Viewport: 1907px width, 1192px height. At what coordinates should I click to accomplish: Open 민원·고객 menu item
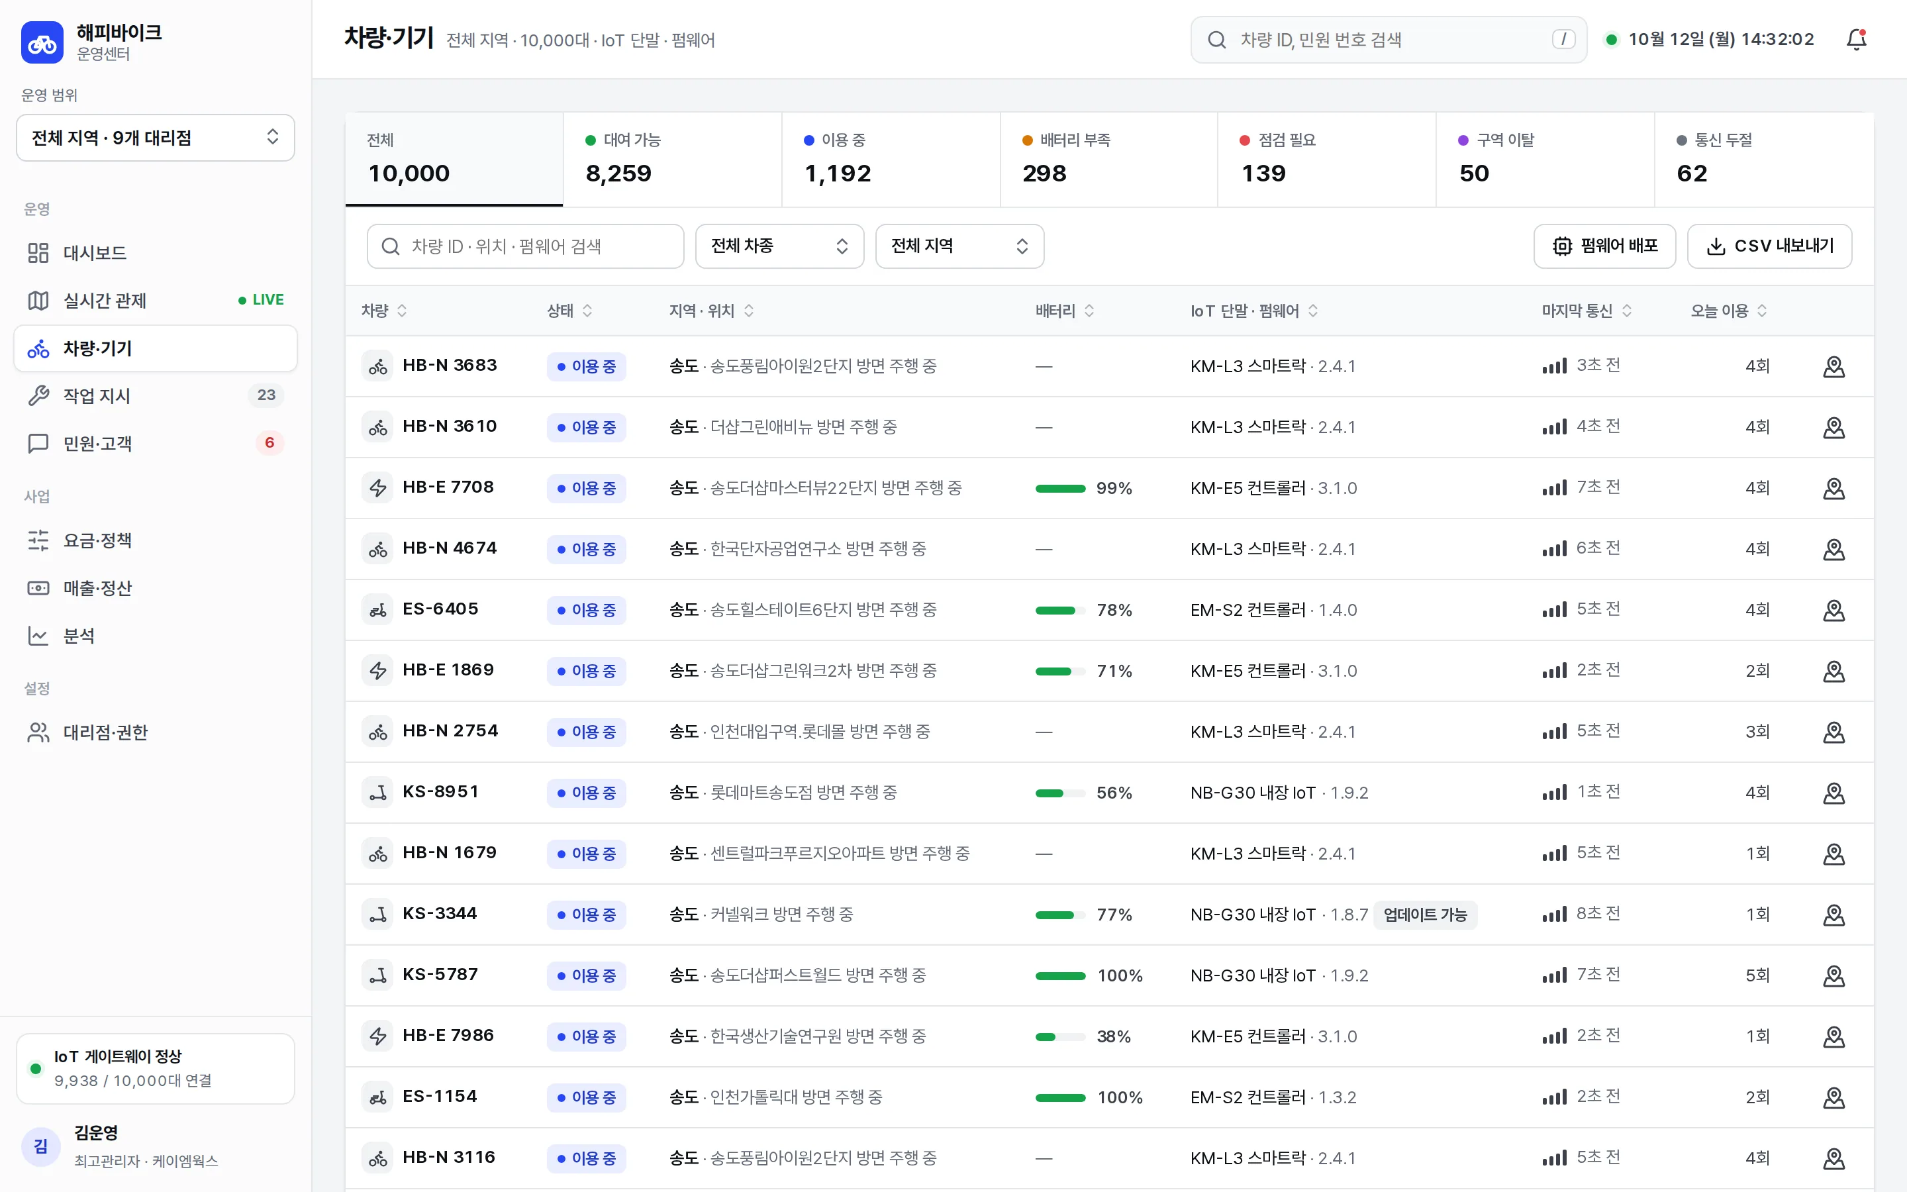pos(155,443)
